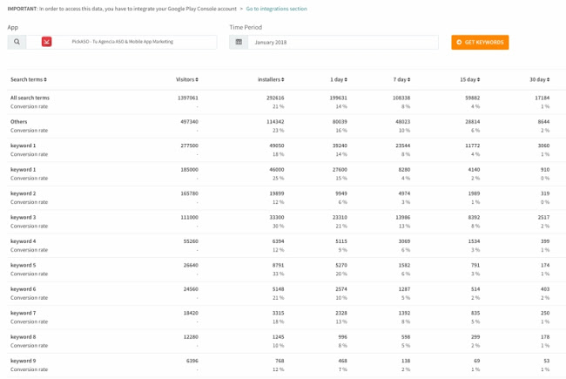Click the plus icon on Get Keywords button

tap(459, 42)
